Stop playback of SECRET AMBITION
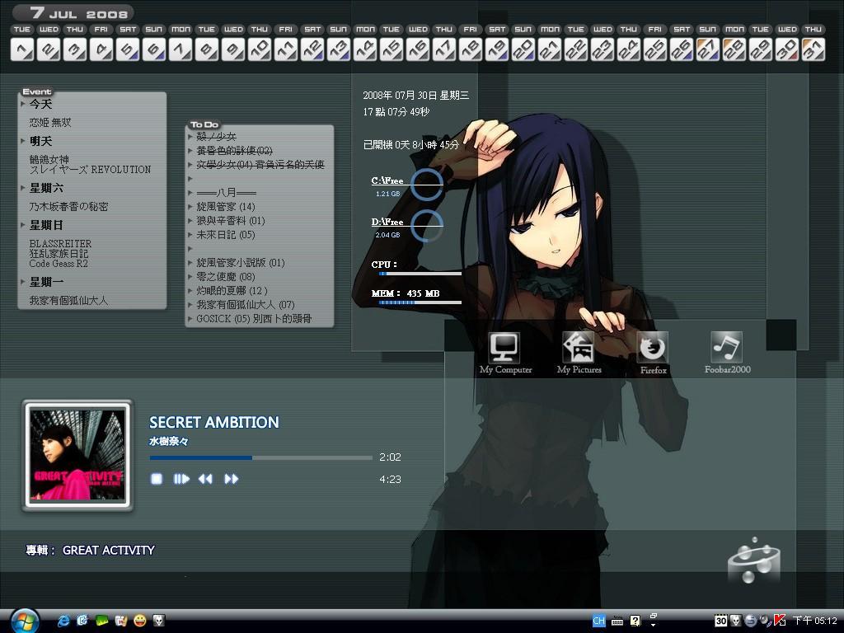The width and height of the screenshot is (844, 633). tap(157, 479)
